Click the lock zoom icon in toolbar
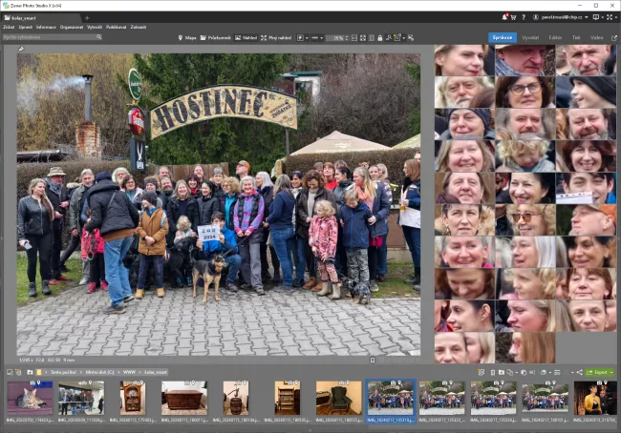This screenshot has height=433, width=621. pyautogui.click(x=381, y=37)
